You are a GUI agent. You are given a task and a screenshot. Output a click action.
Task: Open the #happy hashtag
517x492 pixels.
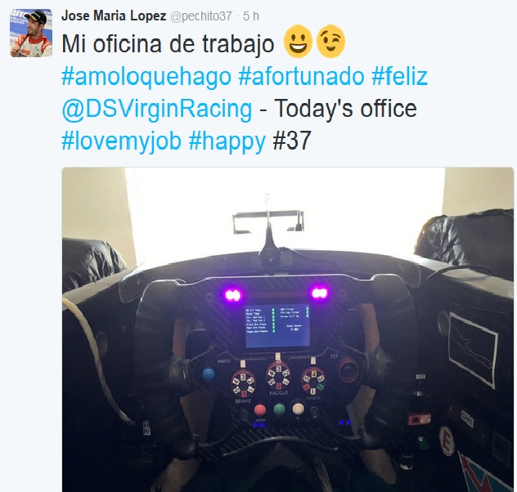pos(227,141)
